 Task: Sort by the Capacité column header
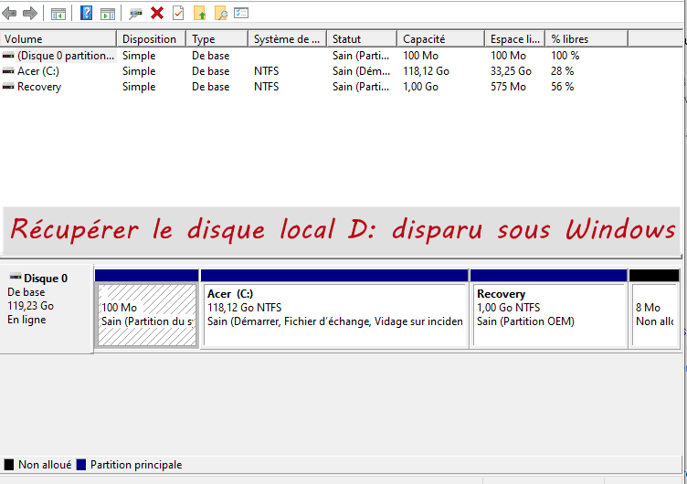tap(440, 39)
